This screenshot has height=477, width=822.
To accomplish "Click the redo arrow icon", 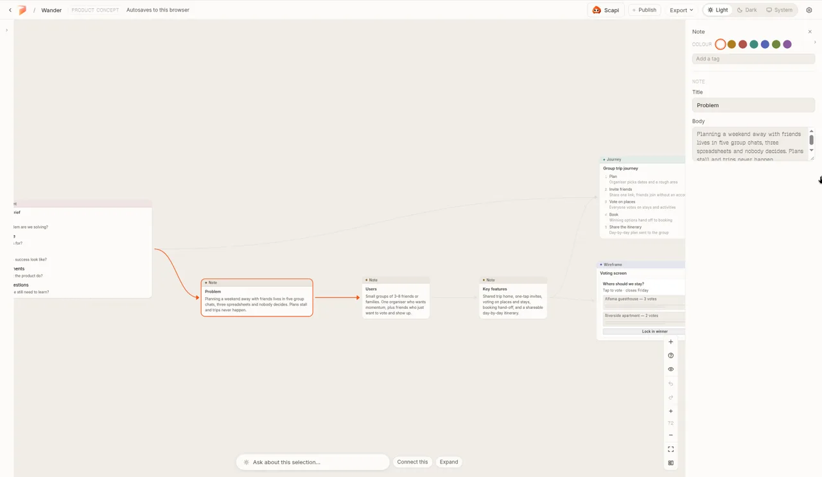I will pos(670,397).
